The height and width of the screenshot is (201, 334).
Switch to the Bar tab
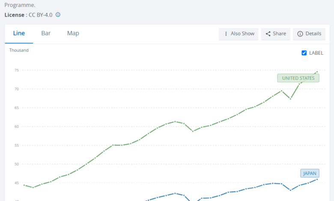click(x=46, y=33)
